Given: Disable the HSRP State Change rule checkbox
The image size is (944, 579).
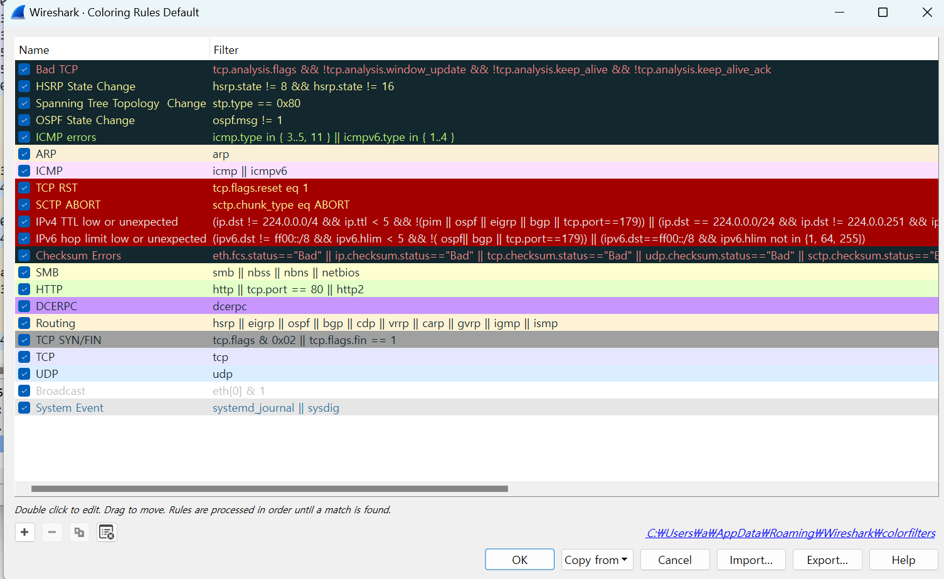Looking at the screenshot, I should tap(24, 86).
